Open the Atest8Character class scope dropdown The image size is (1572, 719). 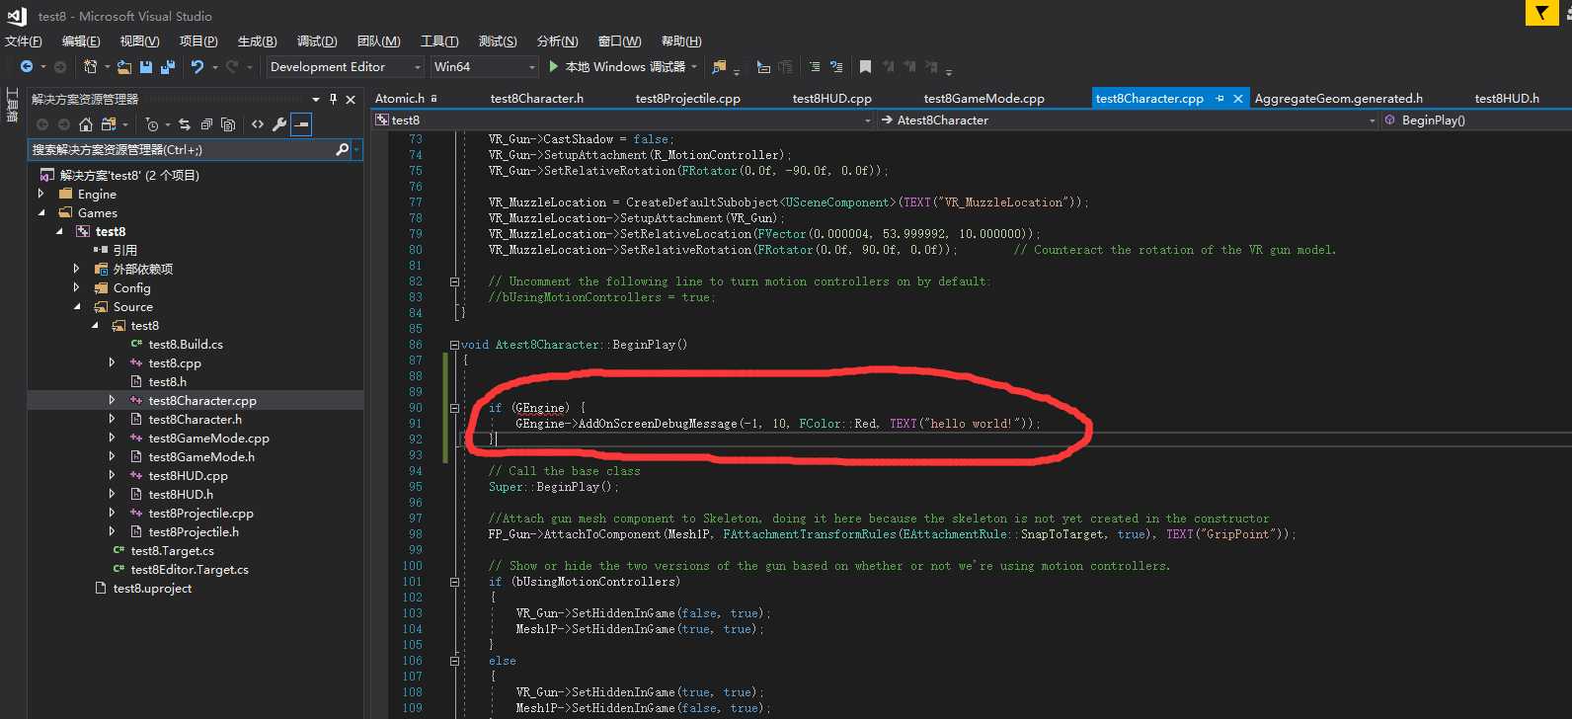coord(1129,120)
